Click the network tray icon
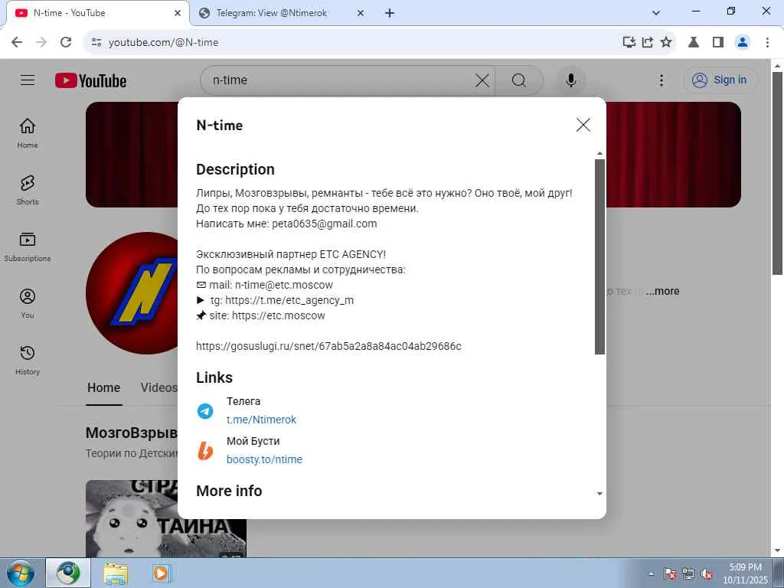The width and height of the screenshot is (784, 588). point(688,574)
